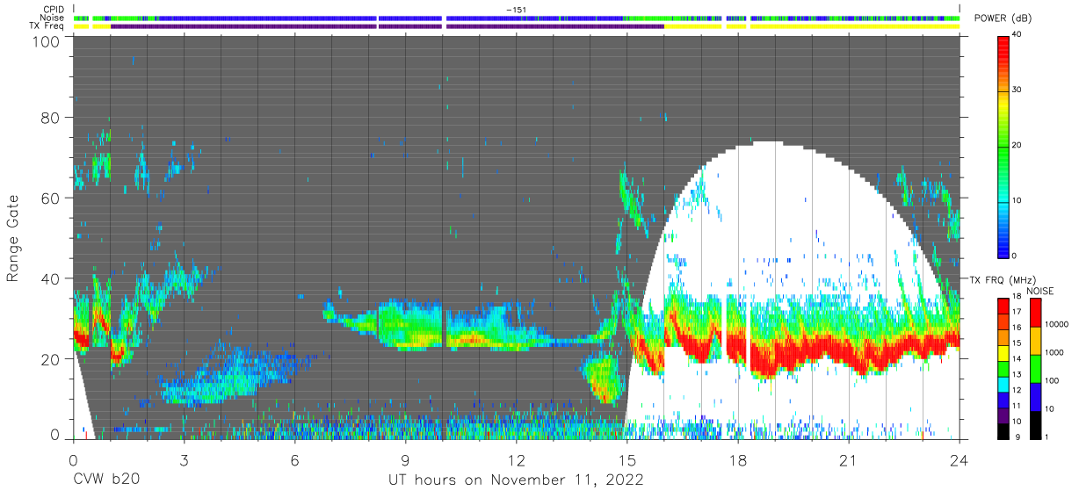This screenshot has height=498, width=1079.
Task: Click the 60 tick on Range Gate axis
Action: [x=53, y=198]
